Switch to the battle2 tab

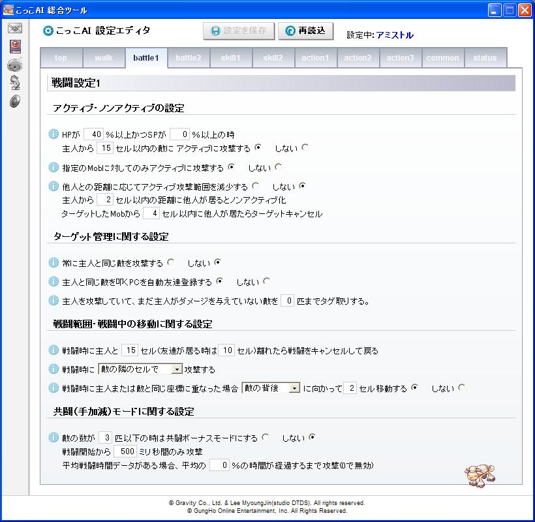[x=189, y=58]
